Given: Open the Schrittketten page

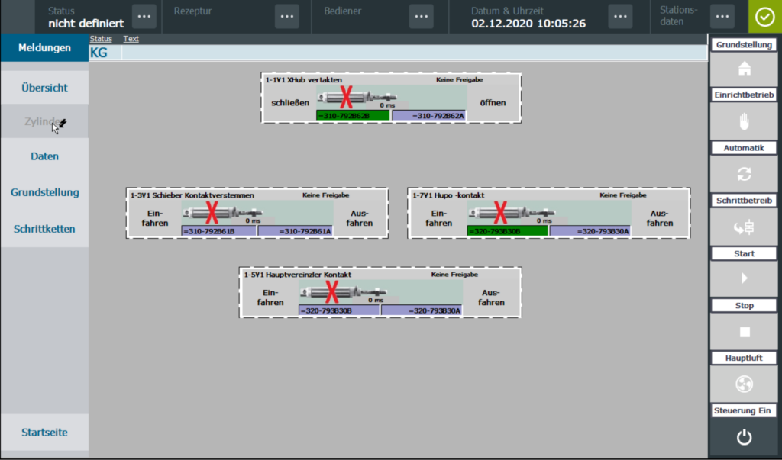Looking at the screenshot, I should 44,230.
